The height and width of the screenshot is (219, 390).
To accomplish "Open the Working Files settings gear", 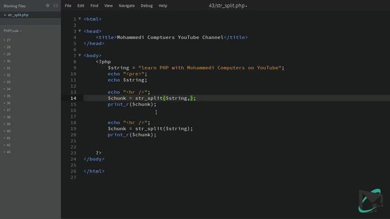I will [x=48, y=5].
